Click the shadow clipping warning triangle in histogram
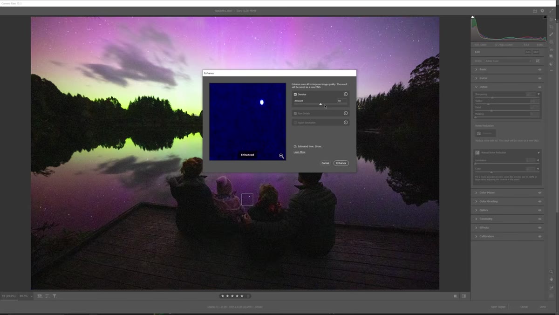The image size is (559, 315). tap(473, 17)
